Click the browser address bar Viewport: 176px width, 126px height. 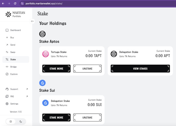pyautogui.click(x=88, y=3)
